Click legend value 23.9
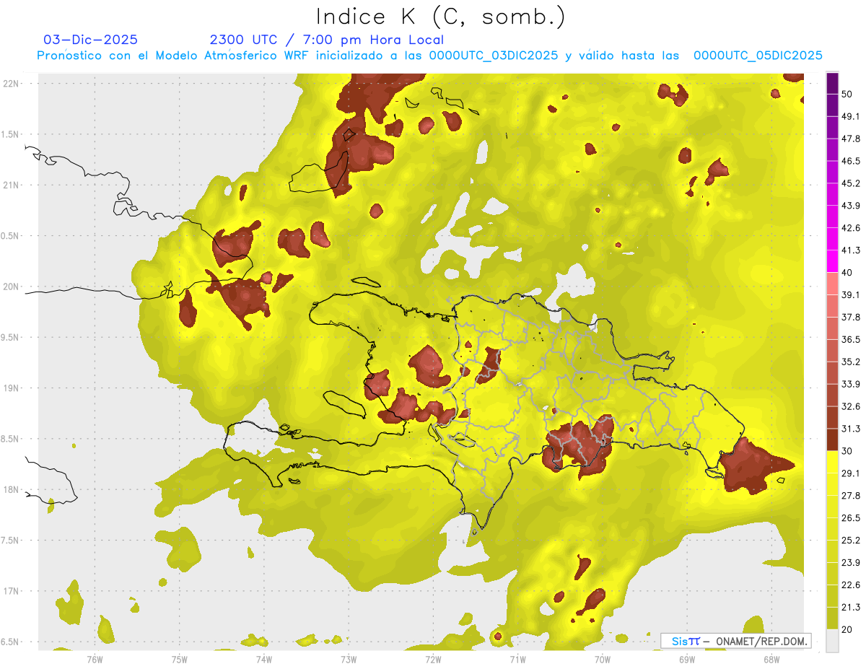The height and width of the screenshot is (669, 866). 851,562
